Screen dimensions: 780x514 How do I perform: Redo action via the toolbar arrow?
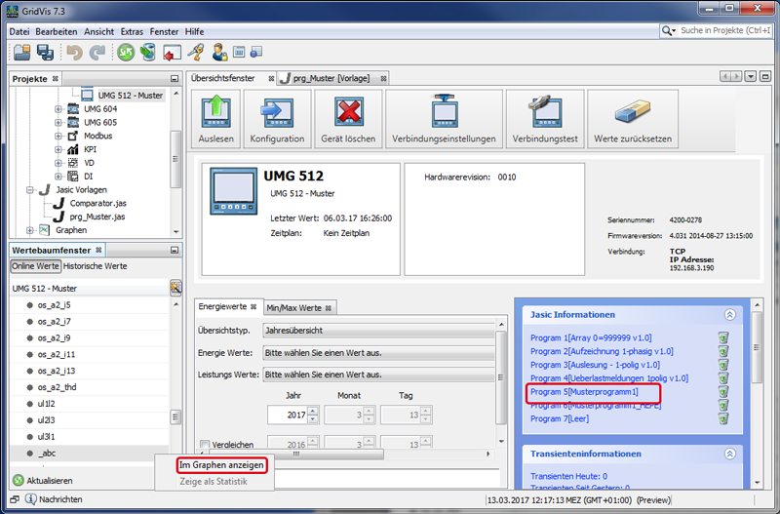[x=97, y=53]
